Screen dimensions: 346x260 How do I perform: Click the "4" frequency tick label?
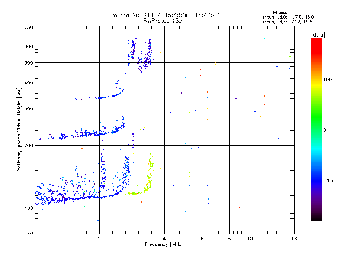point(164,239)
